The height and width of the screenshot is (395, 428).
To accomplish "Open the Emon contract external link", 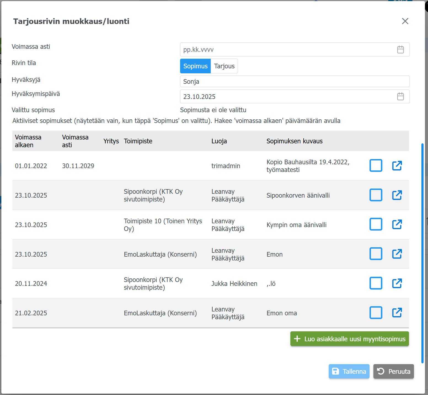I will click(397, 254).
